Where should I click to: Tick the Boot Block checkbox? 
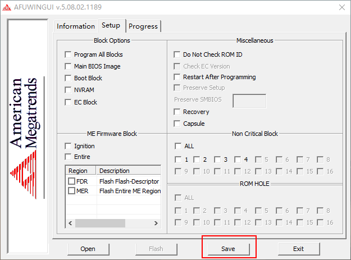point(68,78)
